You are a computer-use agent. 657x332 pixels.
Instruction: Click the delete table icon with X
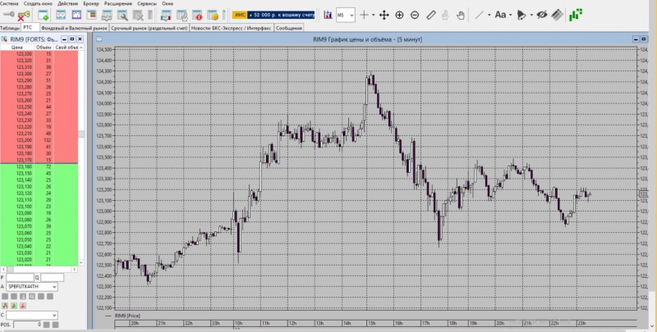click(138, 16)
